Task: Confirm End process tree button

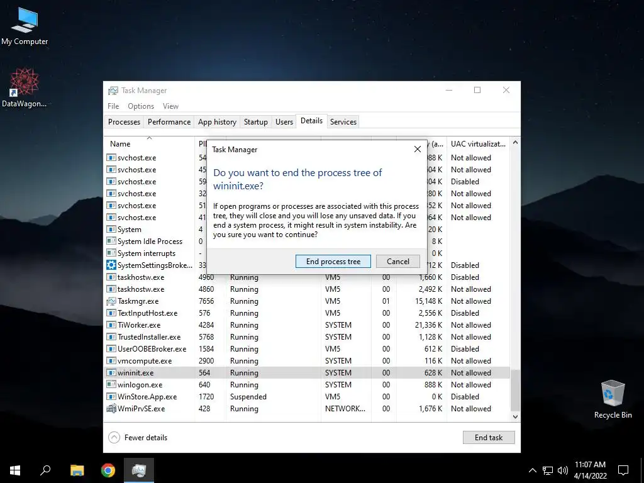Action: (x=333, y=262)
